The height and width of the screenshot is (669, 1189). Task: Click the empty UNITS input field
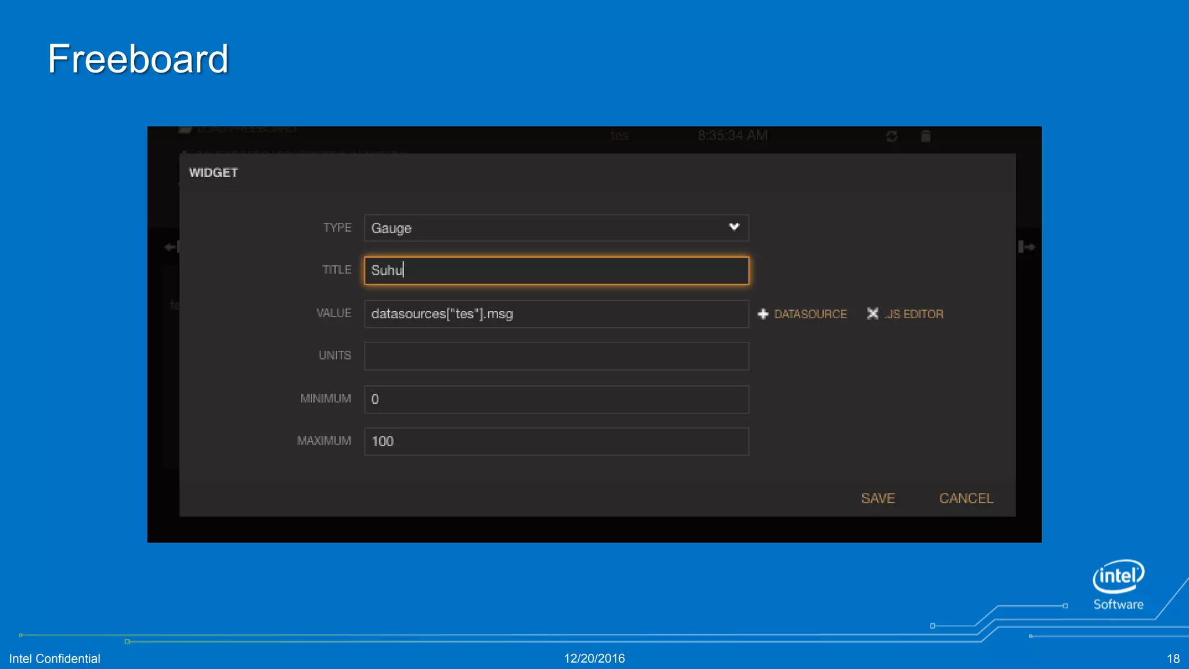point(556,356)
